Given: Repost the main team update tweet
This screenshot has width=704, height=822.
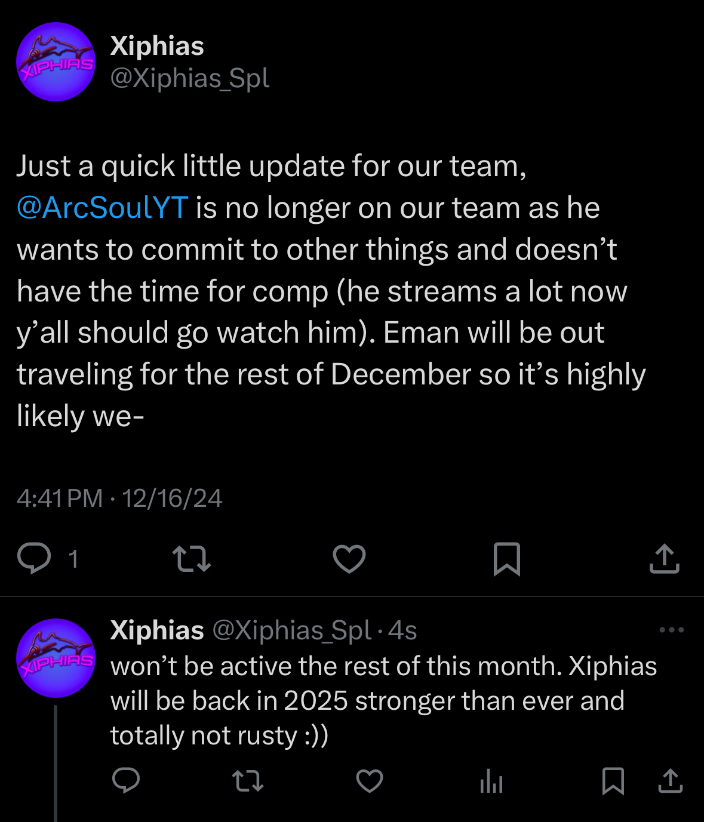Looking at the screenshot, I should click(x=191, y=559).
